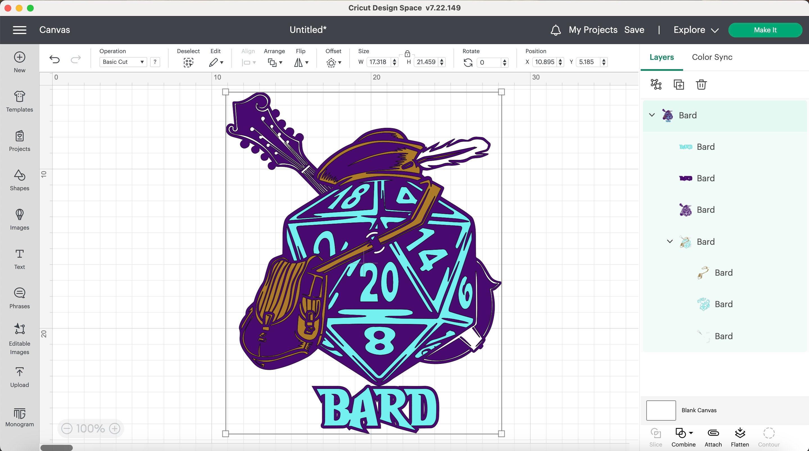The height and width of the screenshot is (451, 809).
Task: Open the Templates panel
Action: (x=19, y=101)
